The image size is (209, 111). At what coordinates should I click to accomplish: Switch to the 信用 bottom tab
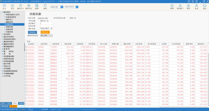(15, 103)
